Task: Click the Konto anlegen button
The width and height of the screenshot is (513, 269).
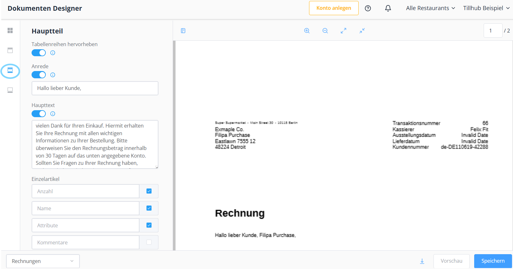Action: coord(334,8)
